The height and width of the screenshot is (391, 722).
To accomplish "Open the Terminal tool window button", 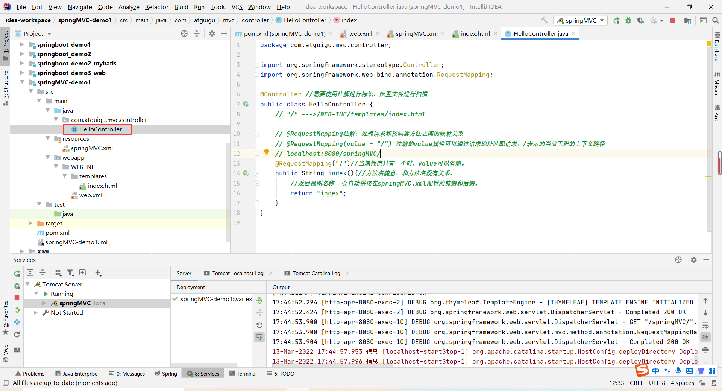I will point(243,373).
